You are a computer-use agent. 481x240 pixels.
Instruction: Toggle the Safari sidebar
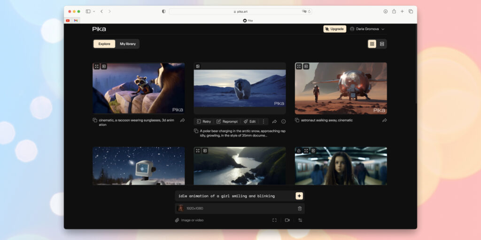88,11
